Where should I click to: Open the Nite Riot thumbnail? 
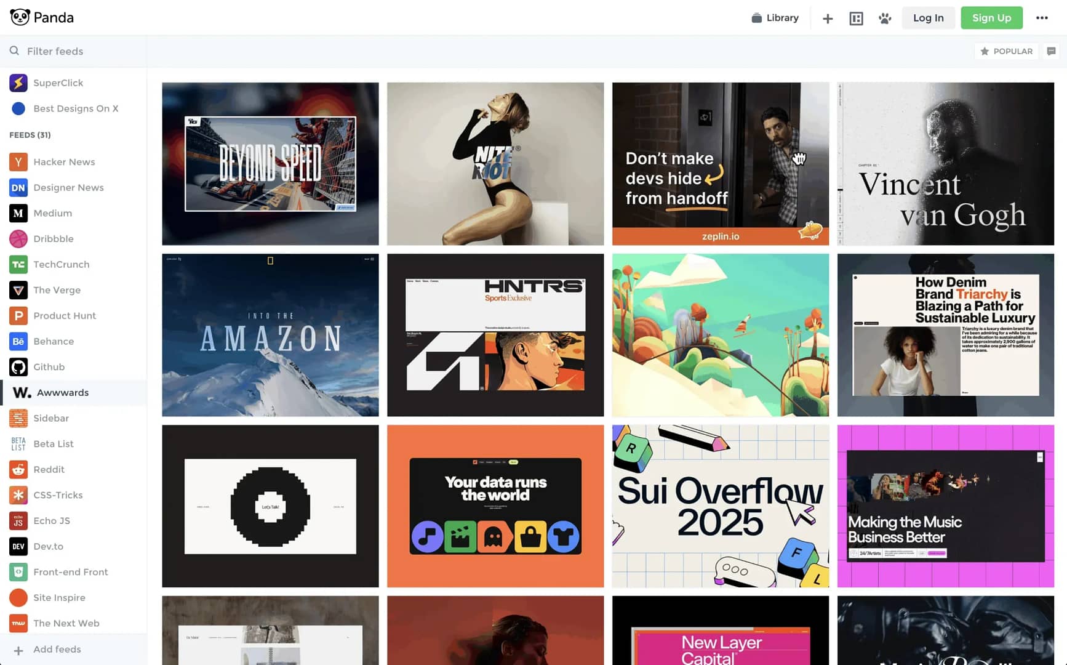[495, 164]
